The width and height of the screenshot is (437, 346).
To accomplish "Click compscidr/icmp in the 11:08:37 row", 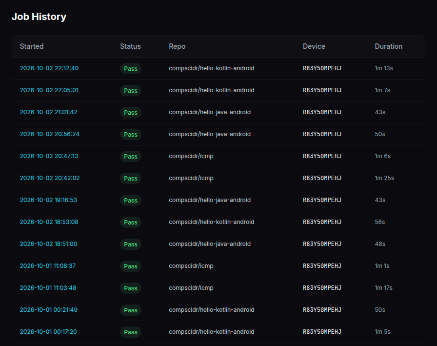I will (x=191, y=266).
